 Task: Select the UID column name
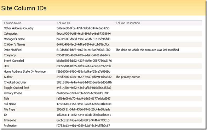6,66
